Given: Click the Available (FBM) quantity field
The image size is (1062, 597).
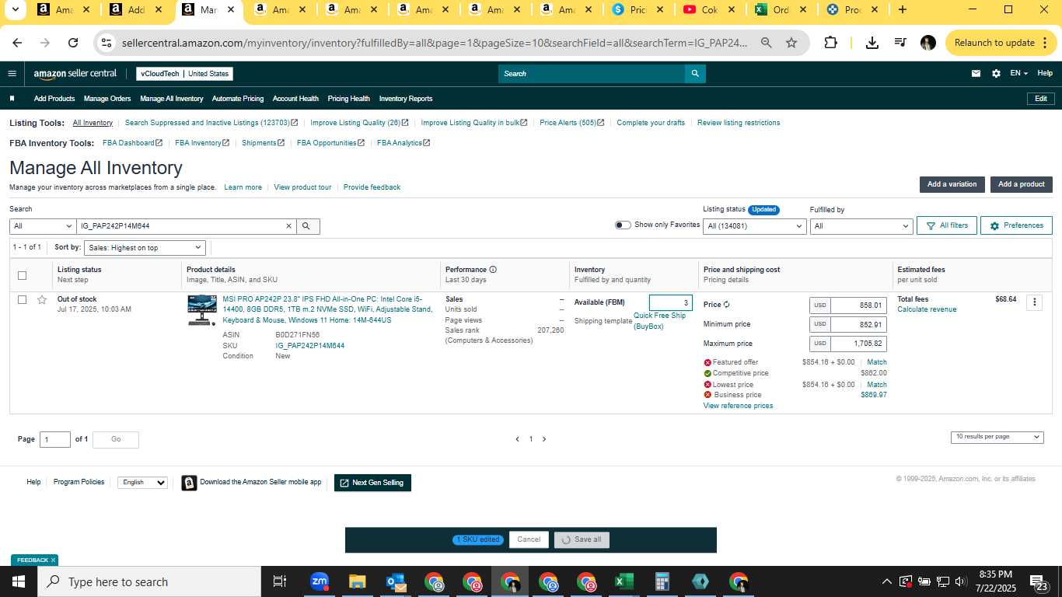Looking at the screenshot, I should click(x=671, y=303).
